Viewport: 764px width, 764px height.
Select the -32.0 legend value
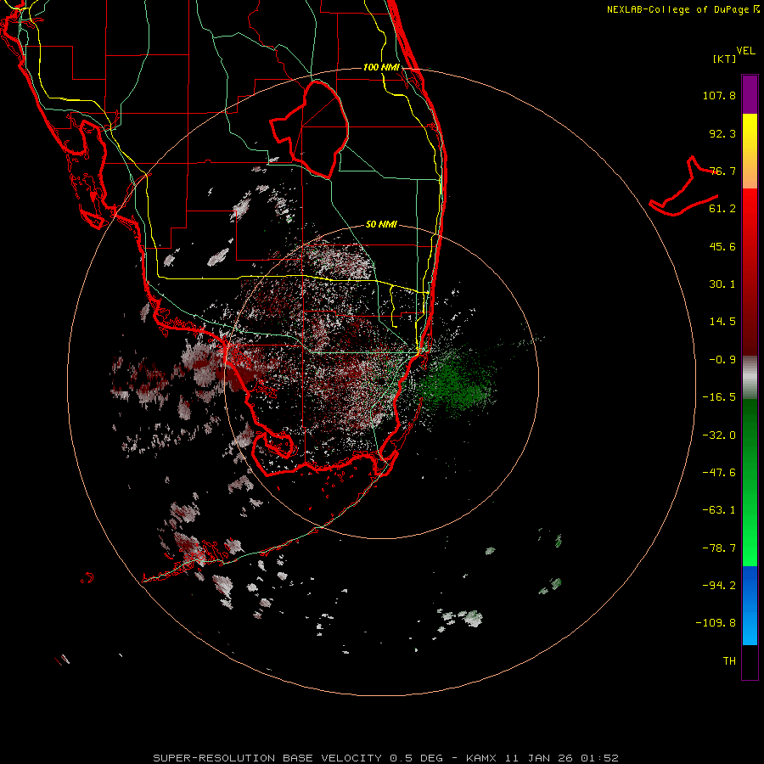click(719, 435)
